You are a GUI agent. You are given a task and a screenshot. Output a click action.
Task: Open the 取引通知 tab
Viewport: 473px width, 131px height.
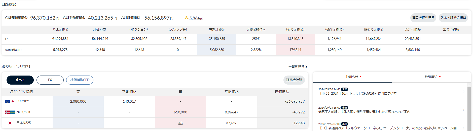tap(431, 77)
